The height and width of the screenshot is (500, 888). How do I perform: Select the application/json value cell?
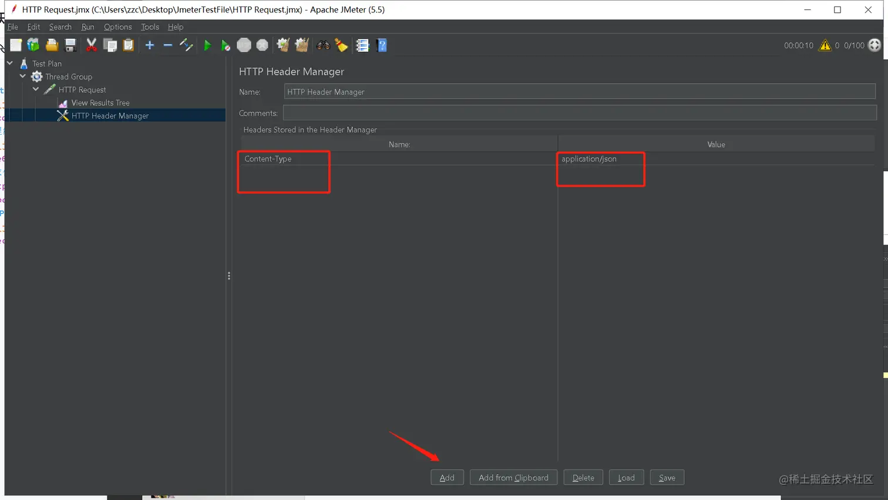[x=716, y=159]
